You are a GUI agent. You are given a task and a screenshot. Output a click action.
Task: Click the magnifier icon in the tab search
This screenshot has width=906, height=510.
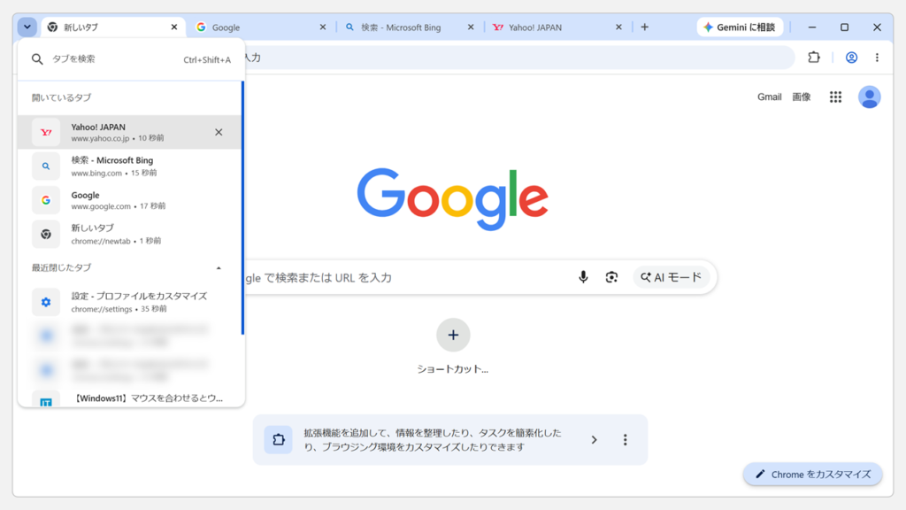pos(37,59)
